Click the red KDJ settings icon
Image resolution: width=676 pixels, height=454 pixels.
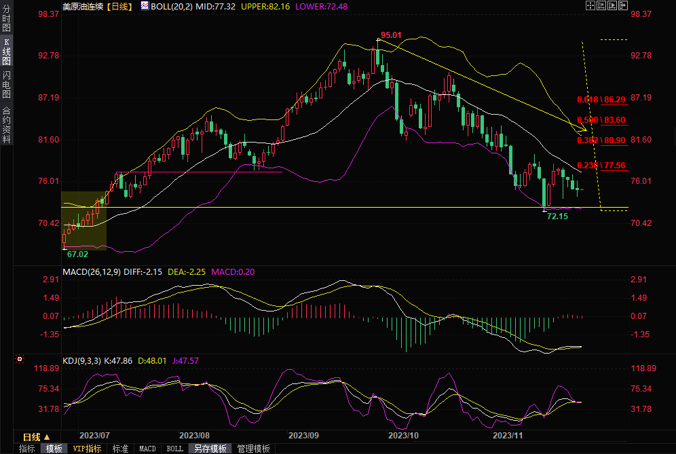(20, 360)
